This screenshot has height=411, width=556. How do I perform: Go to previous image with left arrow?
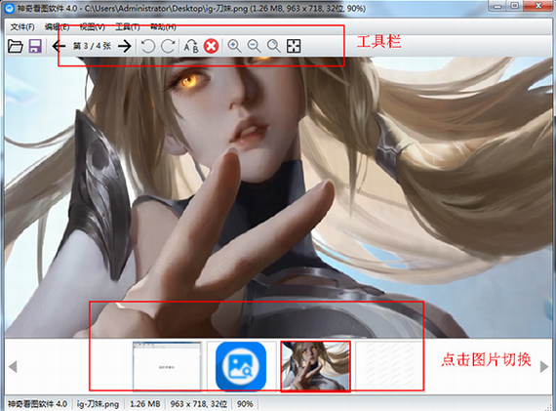click(59, 46)
